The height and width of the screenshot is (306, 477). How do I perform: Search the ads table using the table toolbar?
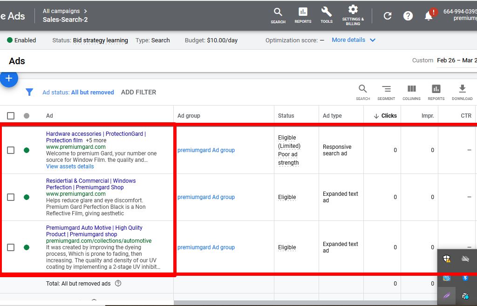pyautogui.click(x=362, y=93)
